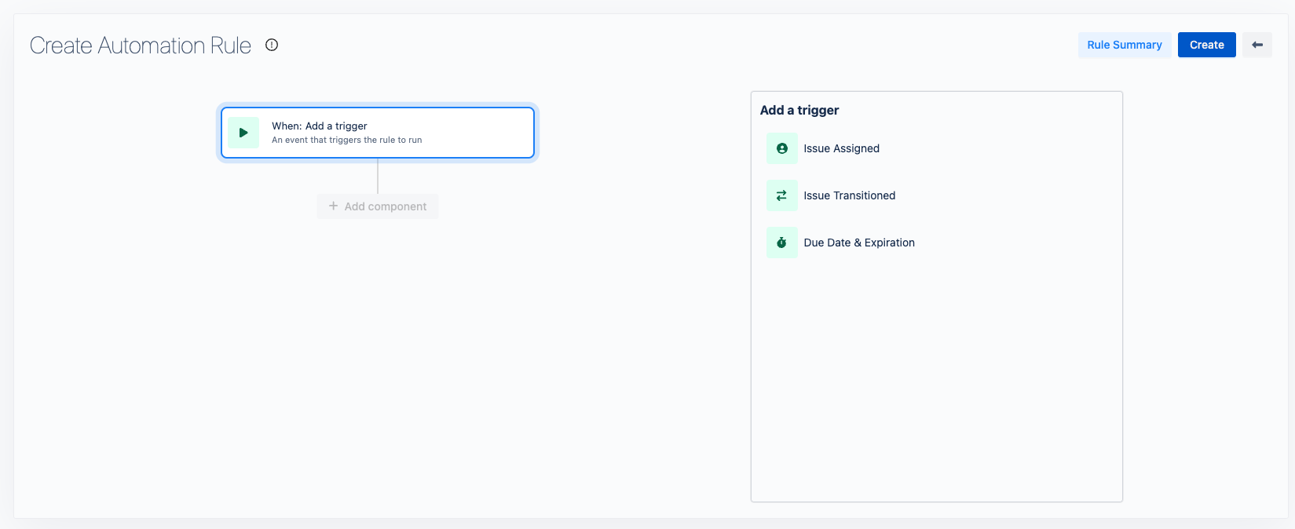This screenshot has height=529, width=1295.
Task: Pick the Issue Assigned trigger label
Action: pos(841,148)
